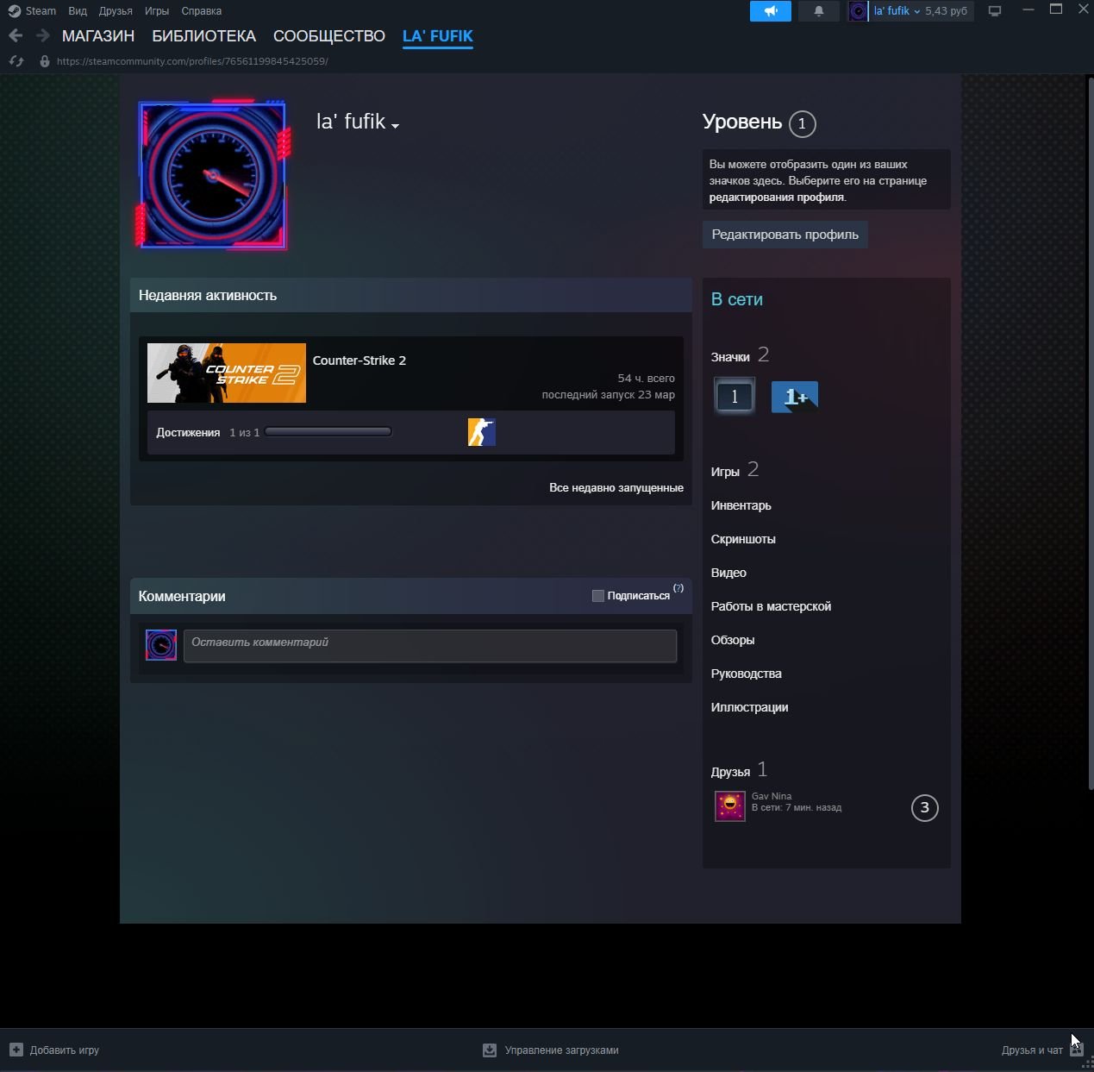Image resolution: width=1094 pixels, height=1072 pixels.
Task: Click the plus icon for Добавить игру
Action: pyautogui.click(x=16, y=1050)
